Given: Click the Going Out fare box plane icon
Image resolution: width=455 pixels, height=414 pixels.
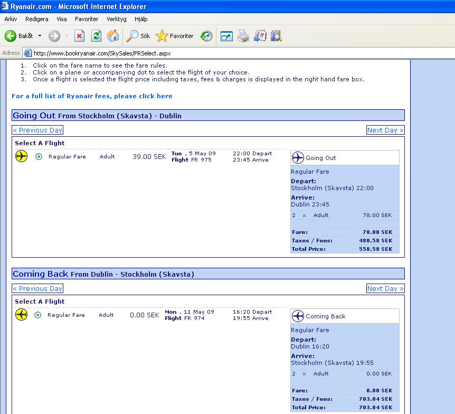Looking at the screenshot, I should (298, 158).
